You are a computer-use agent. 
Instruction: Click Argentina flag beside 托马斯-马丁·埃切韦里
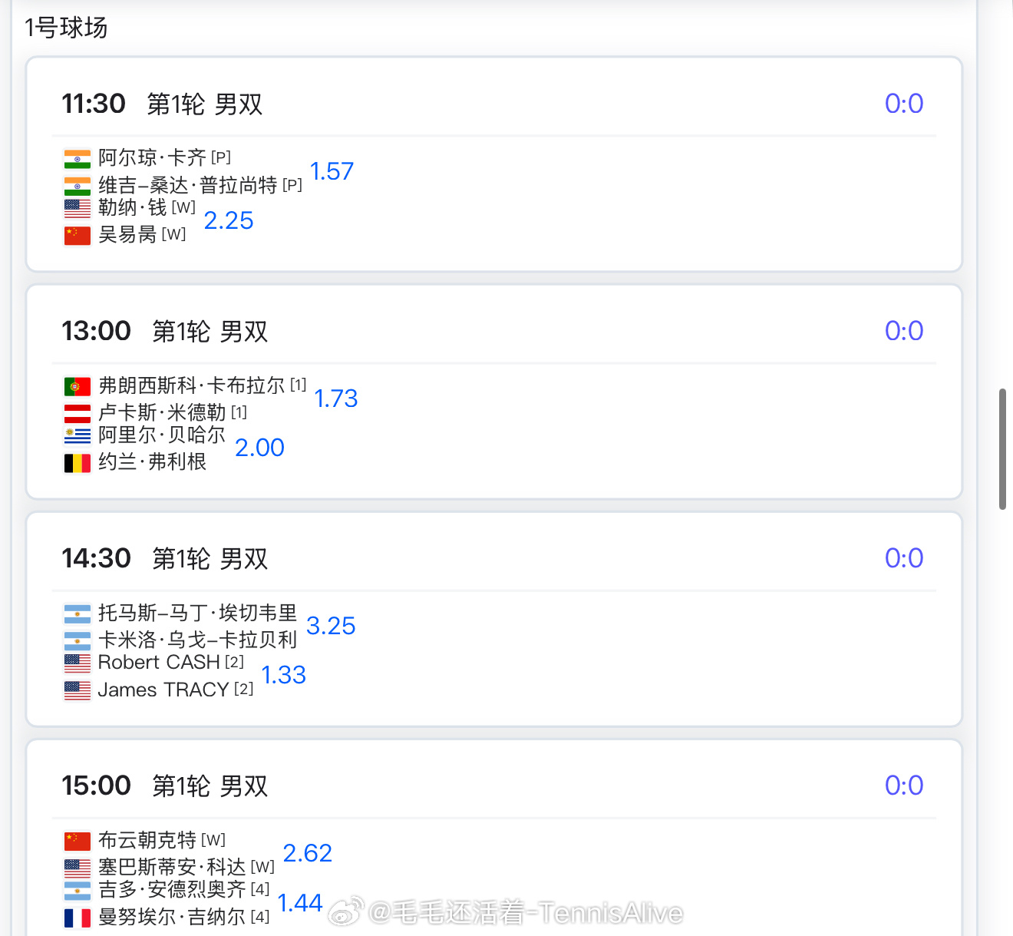click(78, 614)
